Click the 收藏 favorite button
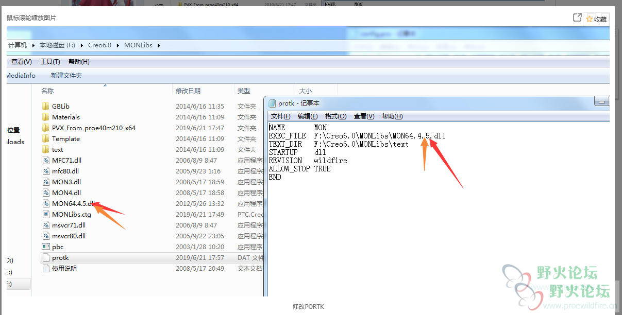The width and height of the screenshot is (622, 315). [x=597, y=19]
